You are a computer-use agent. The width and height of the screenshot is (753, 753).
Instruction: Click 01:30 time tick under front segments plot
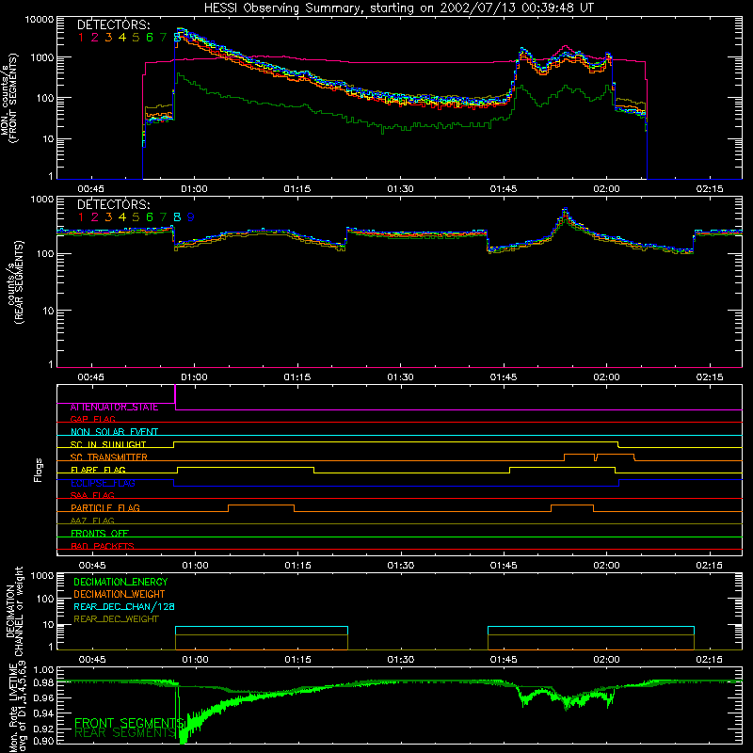[400, 189]
